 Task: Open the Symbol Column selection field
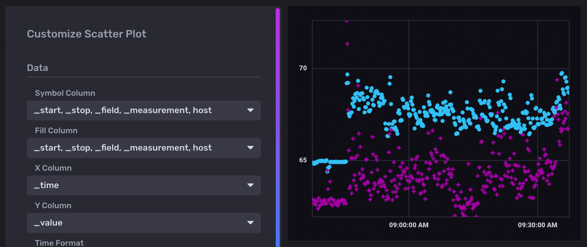coord(134,110)
